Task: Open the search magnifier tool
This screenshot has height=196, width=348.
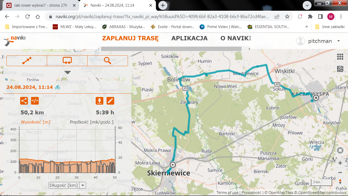Action: tap(107, 61)
